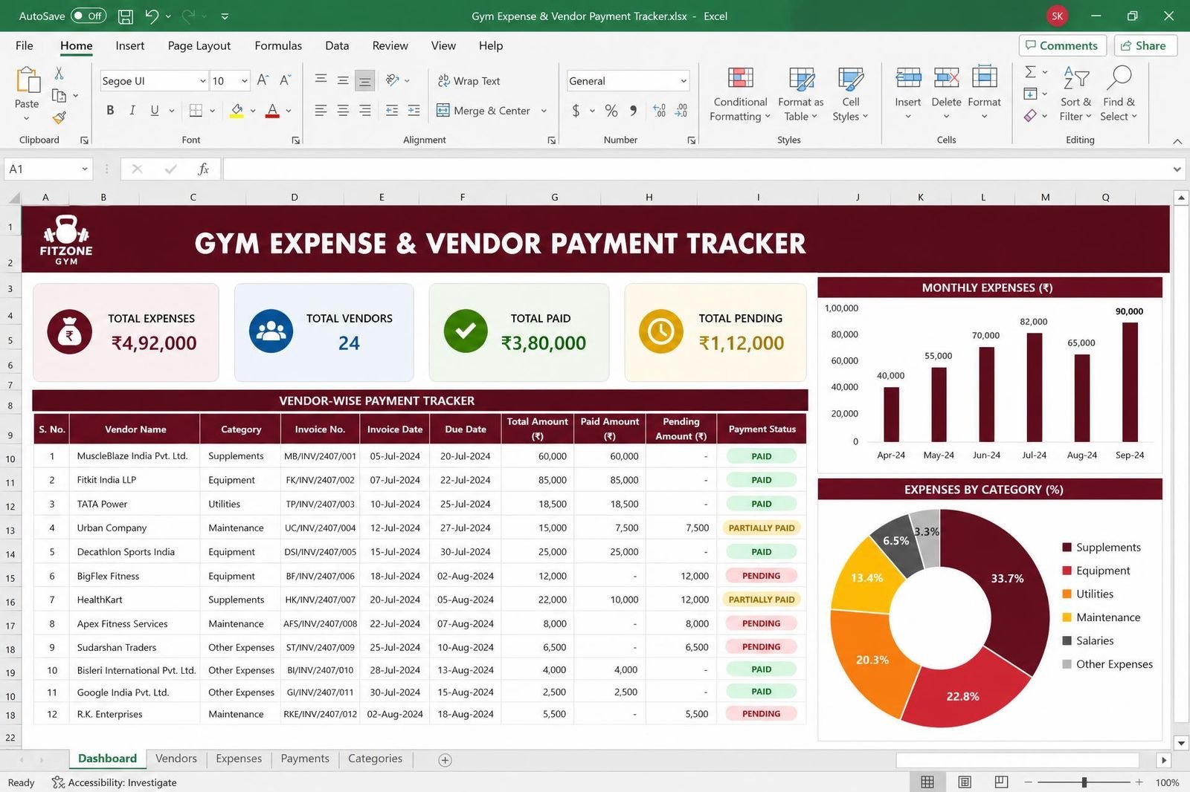
Task: Click the Share button
Action: [1145, 45]
